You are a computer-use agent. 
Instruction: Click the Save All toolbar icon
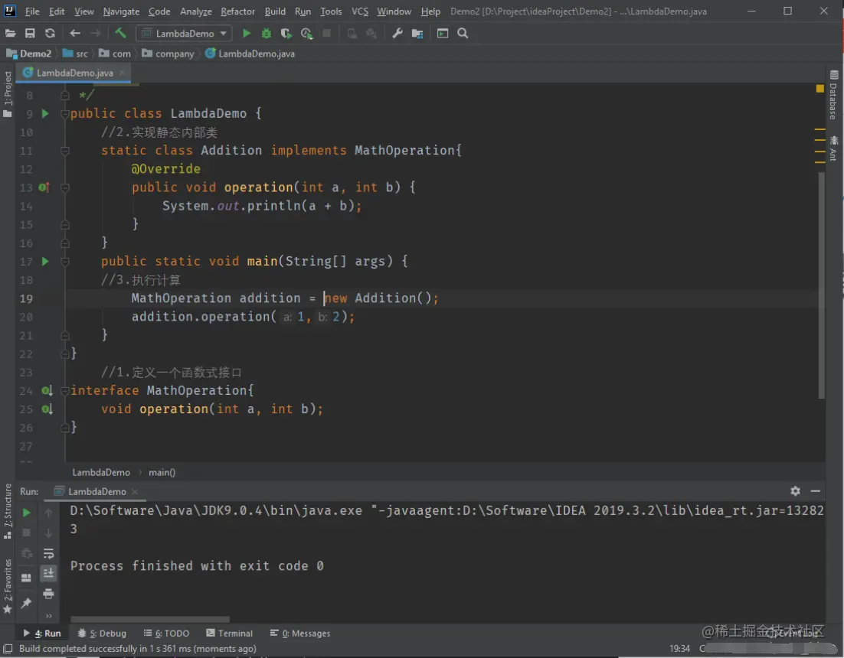30,34
